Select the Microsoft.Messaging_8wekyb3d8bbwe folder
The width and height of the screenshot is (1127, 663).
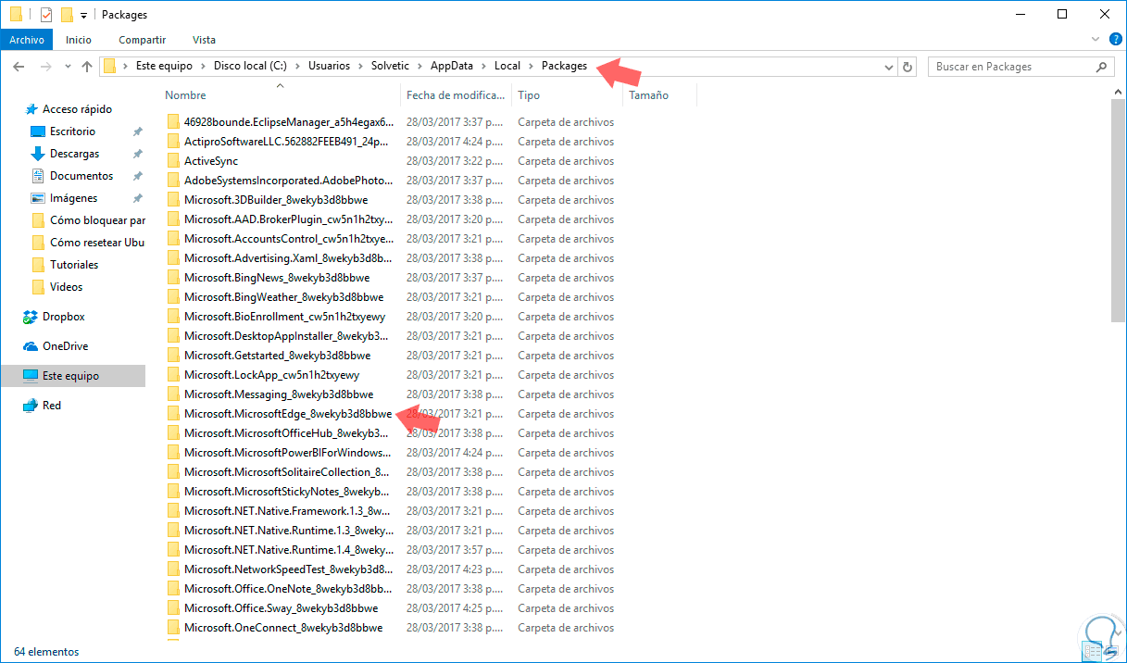tap(278, 394)
